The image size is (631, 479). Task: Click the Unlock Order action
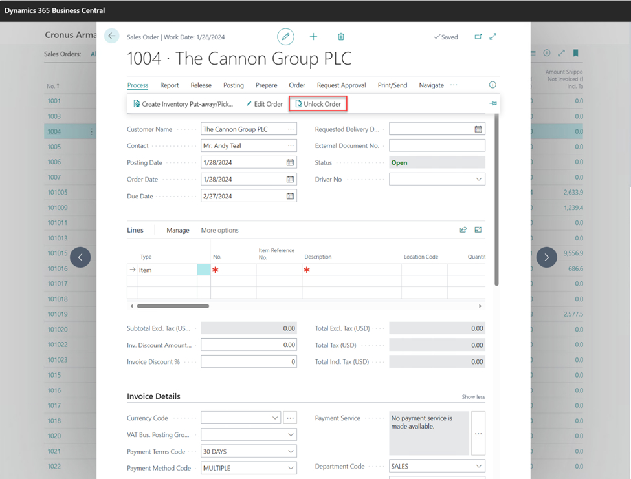point(318,104)
